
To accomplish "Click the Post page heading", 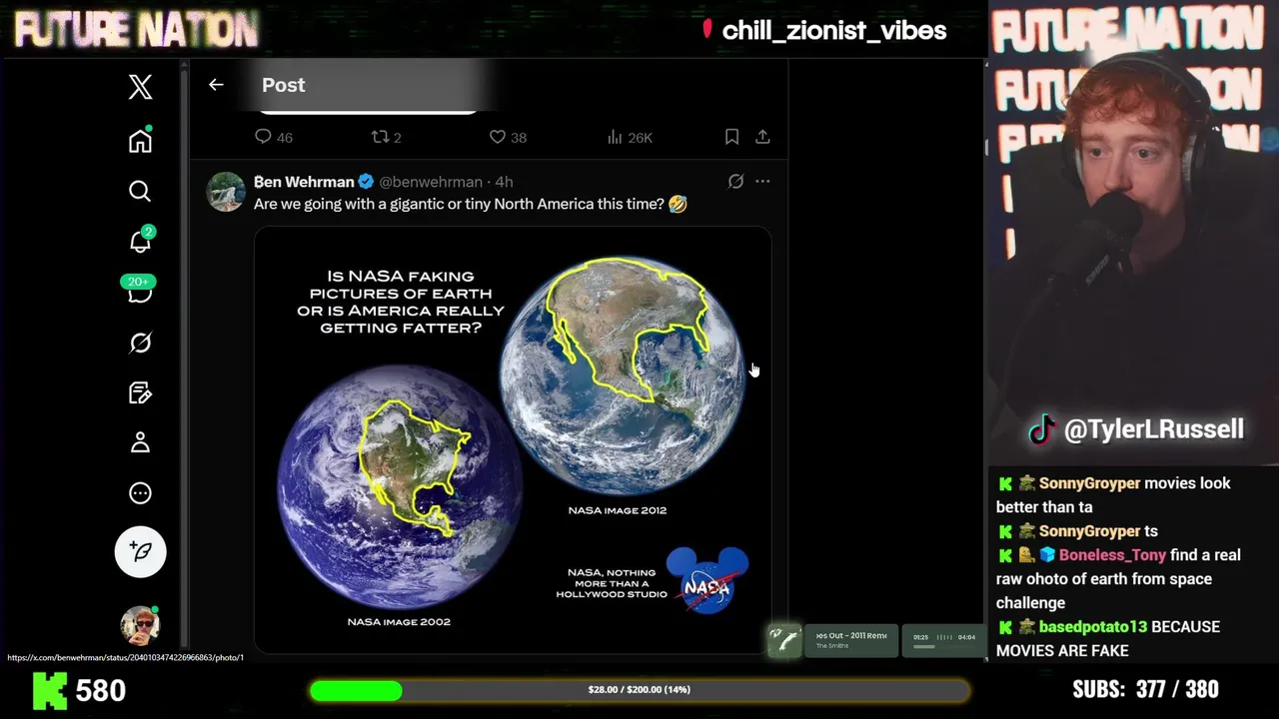I will [x=283, y=85].
